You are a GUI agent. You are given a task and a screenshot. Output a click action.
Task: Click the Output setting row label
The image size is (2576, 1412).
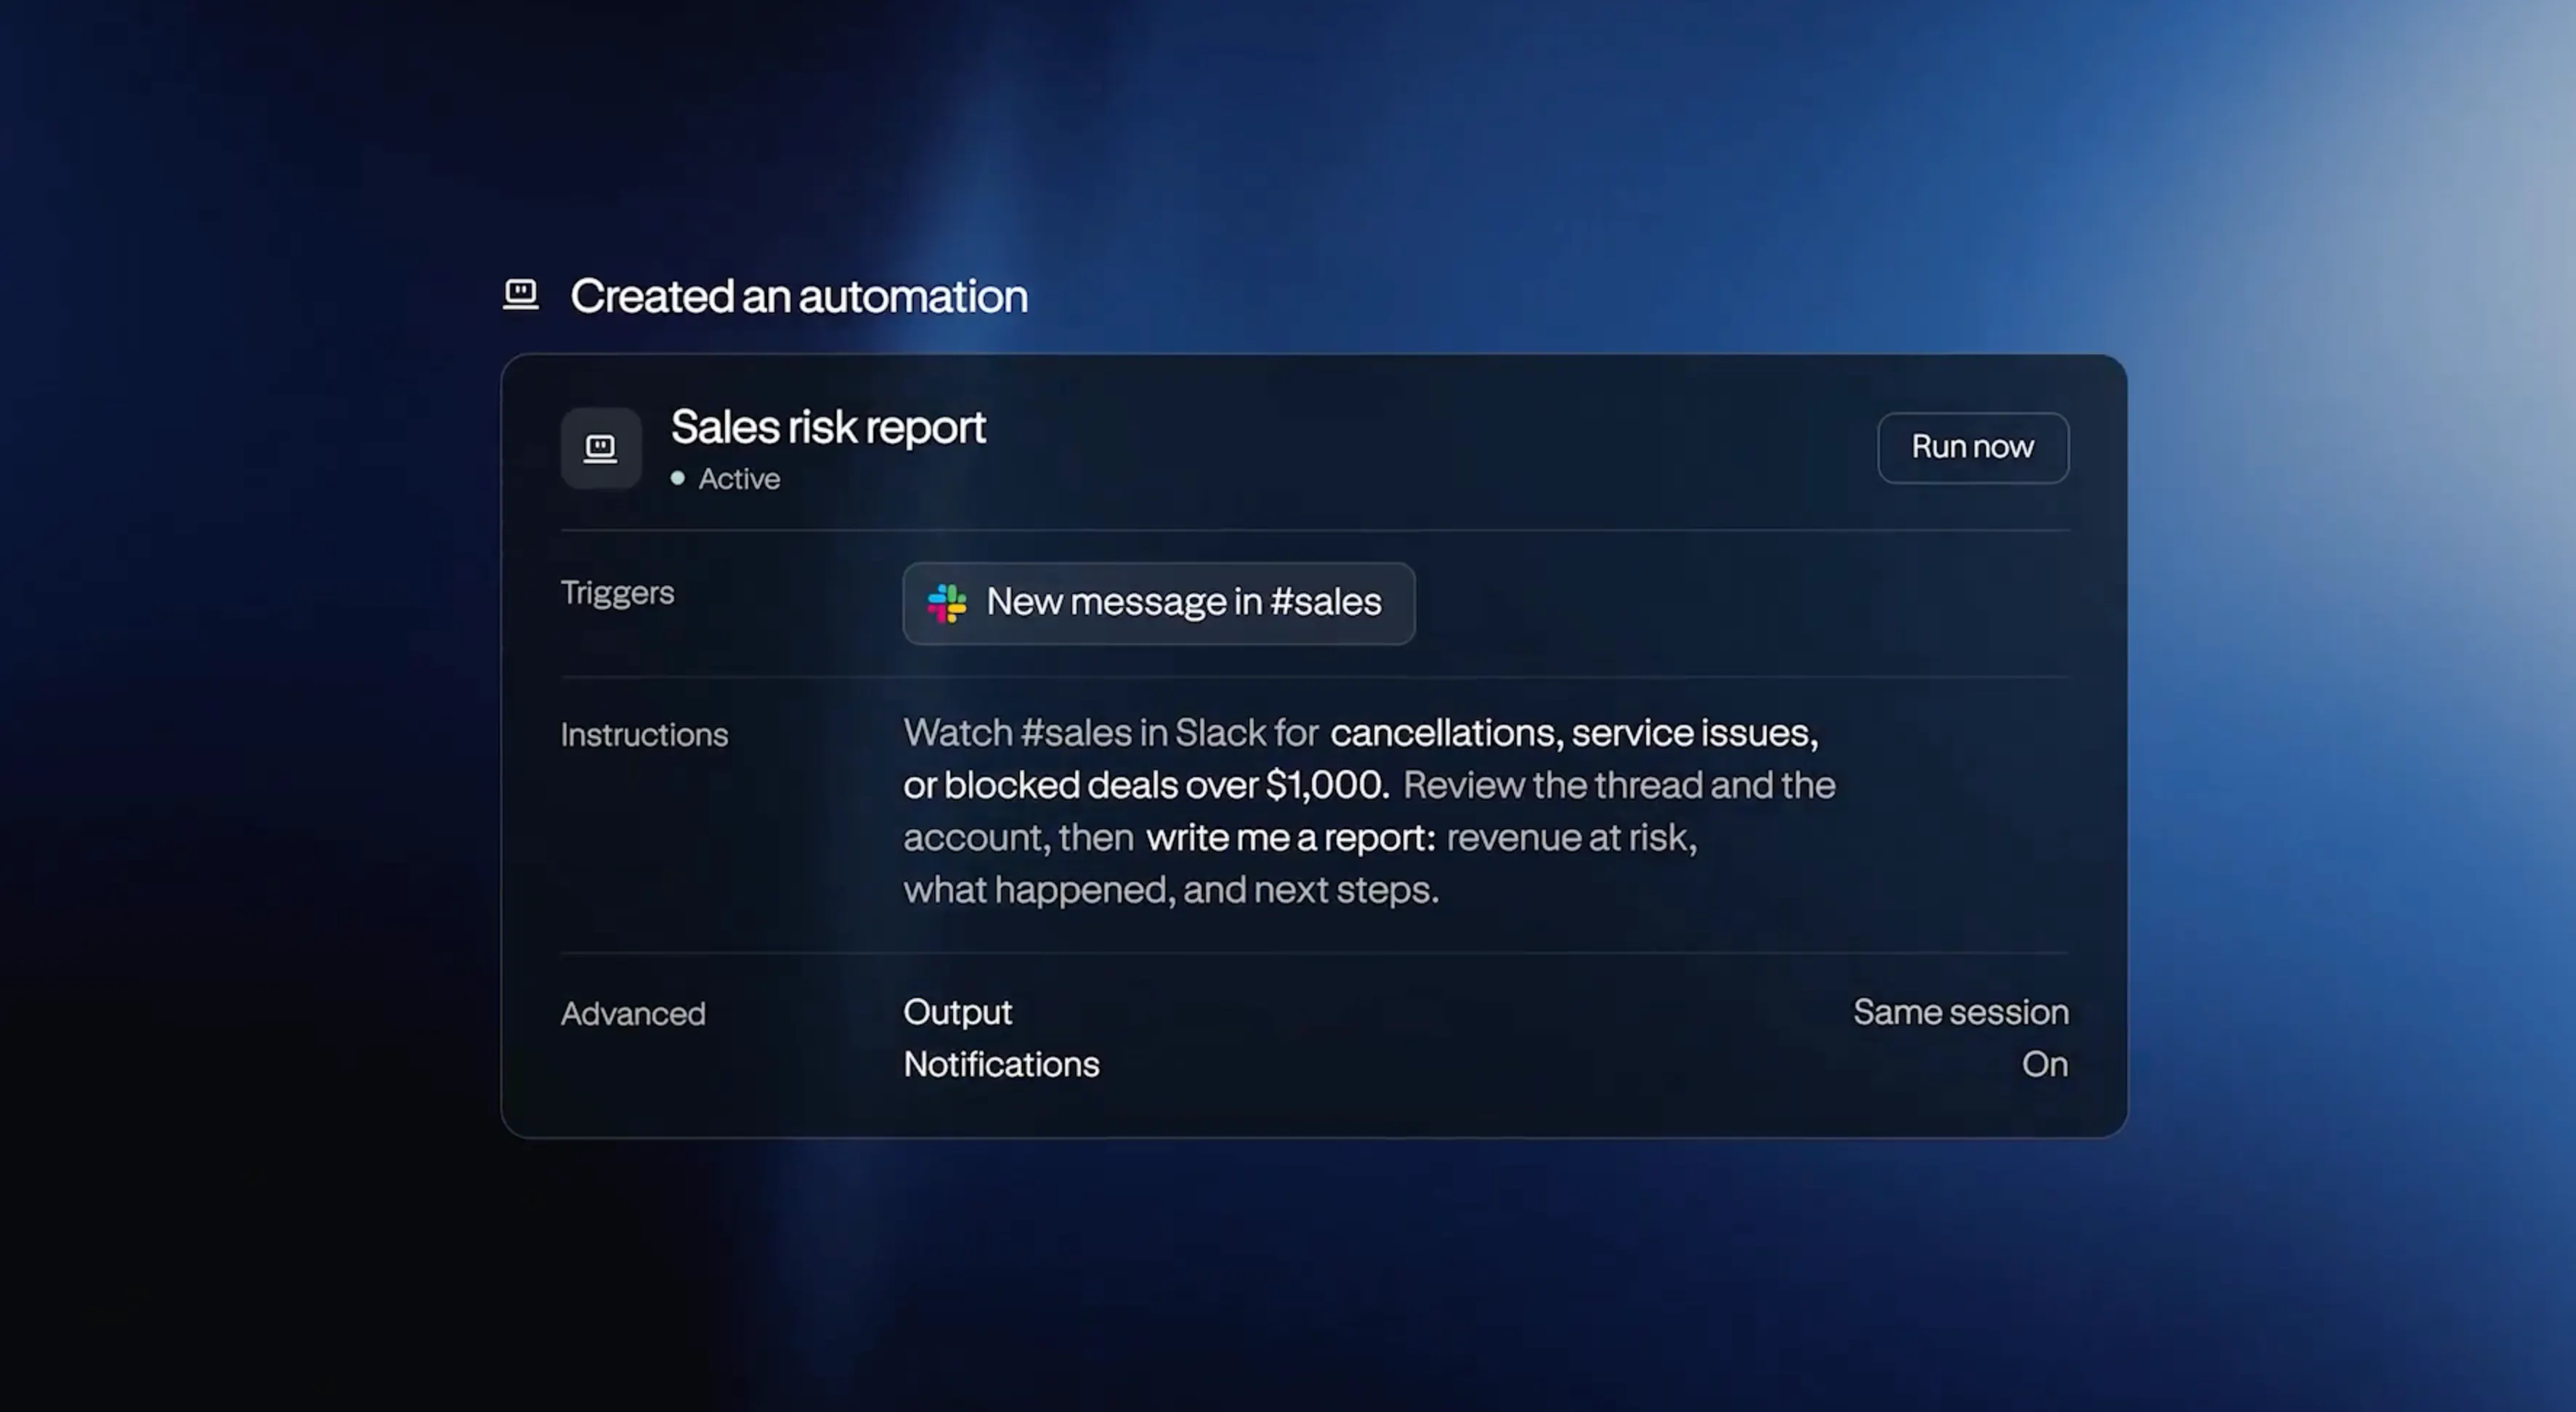pyautogui.click(x=957, y=1012)
